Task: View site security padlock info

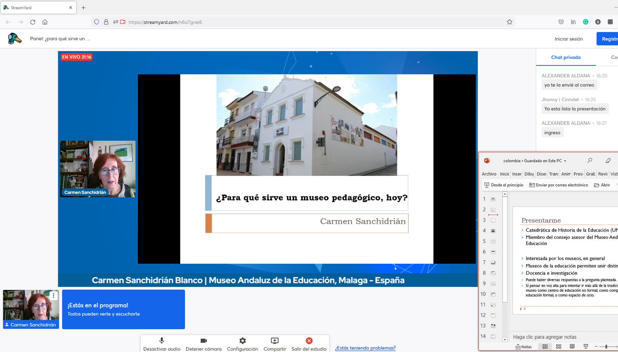Action: pyautogui.click(x=106, y=22)
